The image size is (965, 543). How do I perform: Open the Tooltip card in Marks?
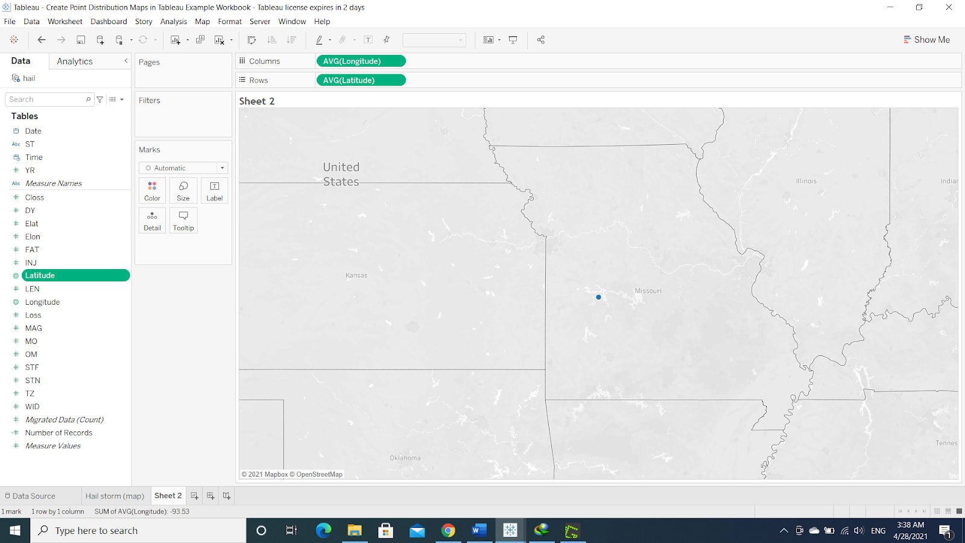[x=183, y=221]
